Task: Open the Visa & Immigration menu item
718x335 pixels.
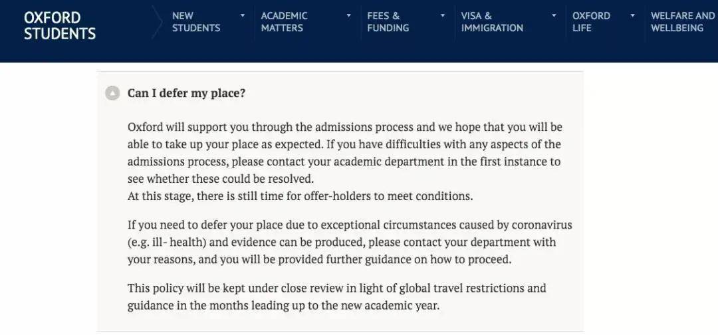Action: pyautogui.click(x=492, y=22)
